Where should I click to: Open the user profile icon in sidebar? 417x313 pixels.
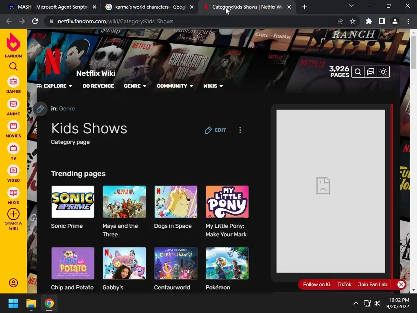point(13,283)
